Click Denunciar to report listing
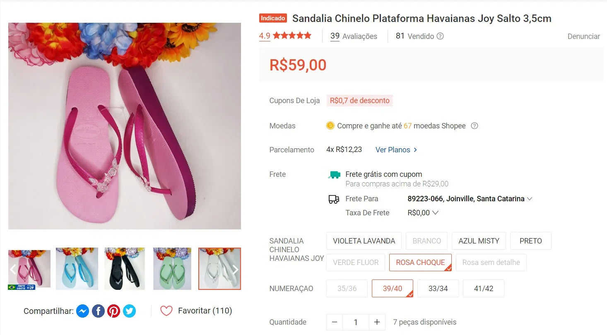Image resolution: width=607 pixels, height=335 pixels. coord(583,36)
